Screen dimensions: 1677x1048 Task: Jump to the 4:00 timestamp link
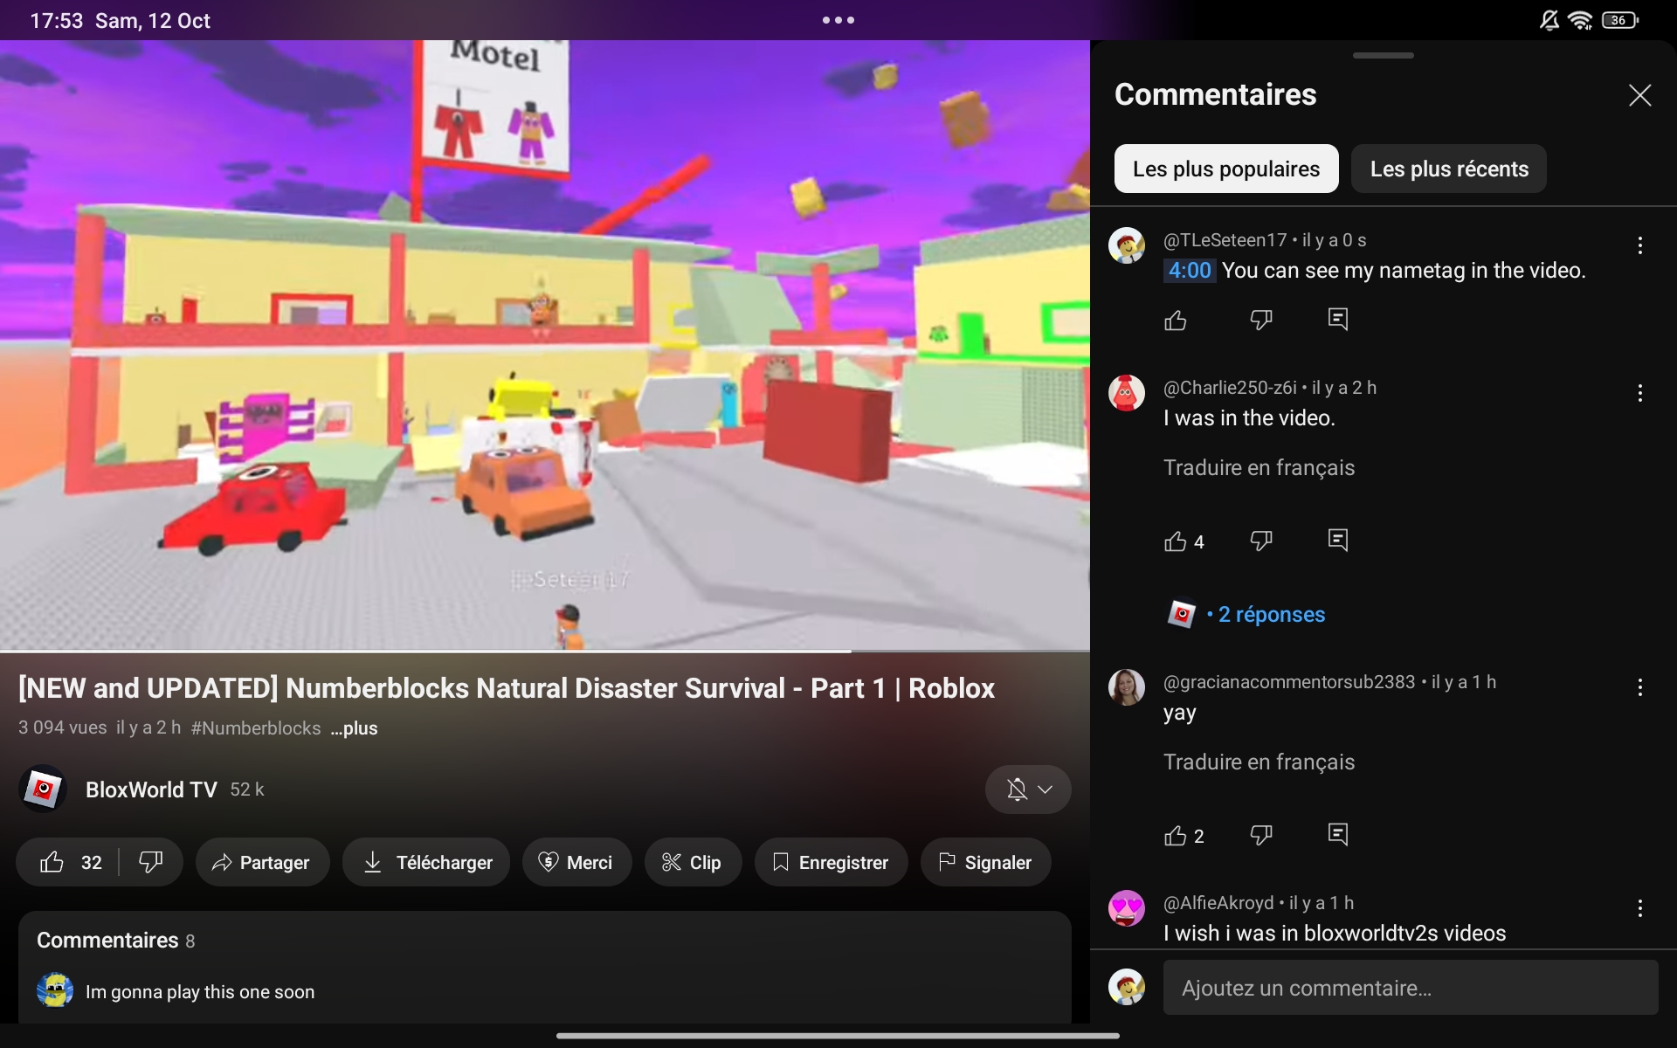(1190, 271)
